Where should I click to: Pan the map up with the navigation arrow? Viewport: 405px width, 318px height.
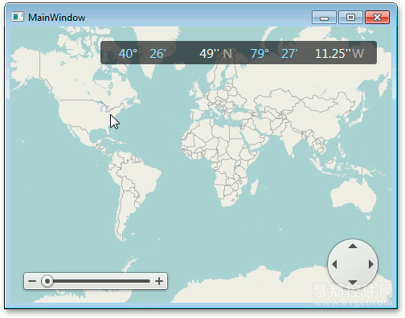tap(353, 246)
